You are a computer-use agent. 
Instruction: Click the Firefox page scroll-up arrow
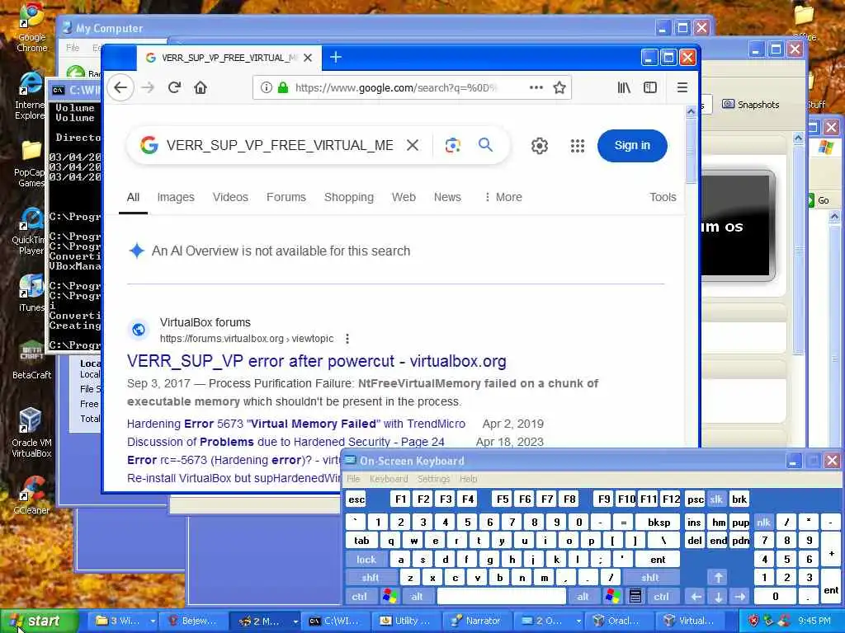691,111
